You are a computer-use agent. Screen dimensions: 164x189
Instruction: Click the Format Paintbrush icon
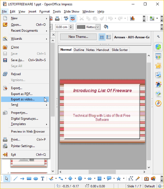click(102, 19)
